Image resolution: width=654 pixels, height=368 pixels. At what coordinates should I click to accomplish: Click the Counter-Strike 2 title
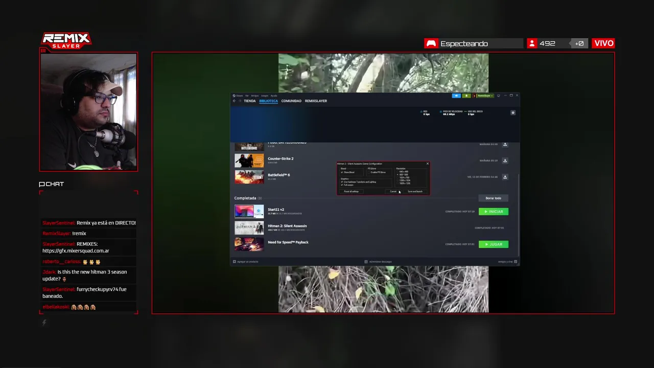coord(281,158)
